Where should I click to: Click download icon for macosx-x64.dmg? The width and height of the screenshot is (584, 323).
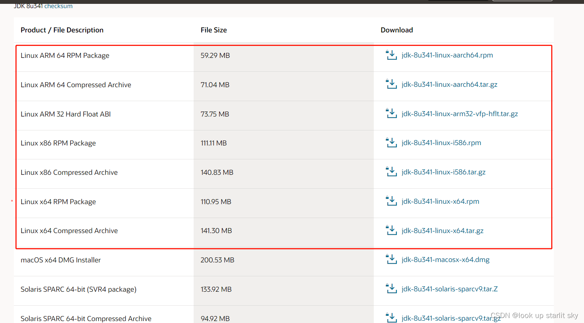391,259
